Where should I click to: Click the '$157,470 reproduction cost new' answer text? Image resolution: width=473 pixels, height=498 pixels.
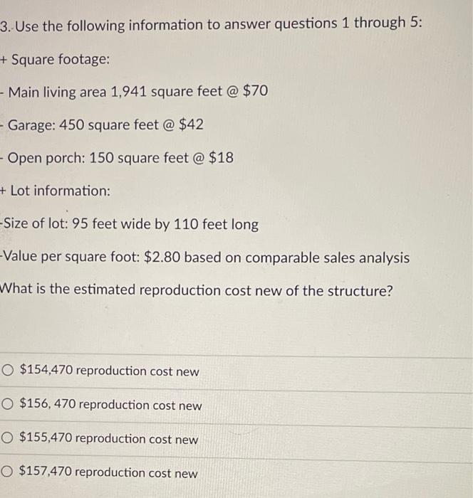pos(108,472)
